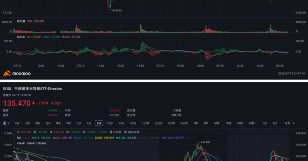Open the 今年 range dropdown
The width and height of the screenshot is (308, 161).
[x=290, y=123]
